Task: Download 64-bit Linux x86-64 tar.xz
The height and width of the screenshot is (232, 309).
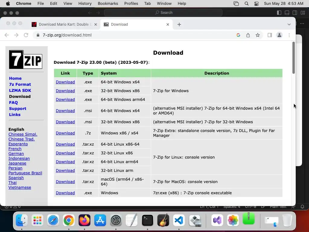Action: pos(65,144)
